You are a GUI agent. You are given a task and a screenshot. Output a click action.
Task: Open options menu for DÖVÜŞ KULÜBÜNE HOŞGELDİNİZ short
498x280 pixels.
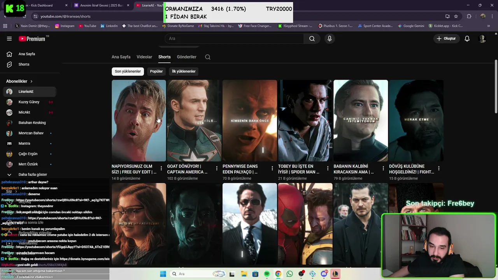pyautogui.click(x=439, y=168)
